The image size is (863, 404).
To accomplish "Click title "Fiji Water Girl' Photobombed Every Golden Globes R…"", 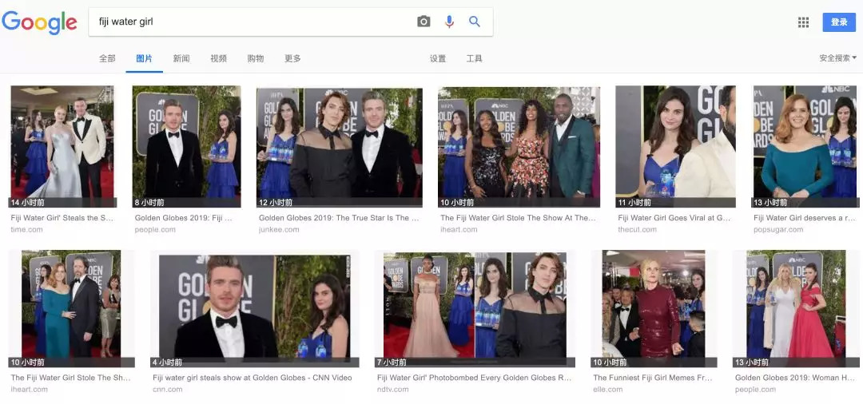I will (x=475, y=378).
